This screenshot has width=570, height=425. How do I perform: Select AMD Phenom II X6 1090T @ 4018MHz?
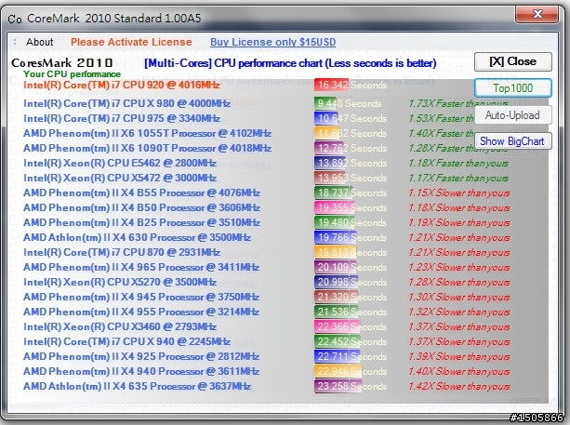147,149
